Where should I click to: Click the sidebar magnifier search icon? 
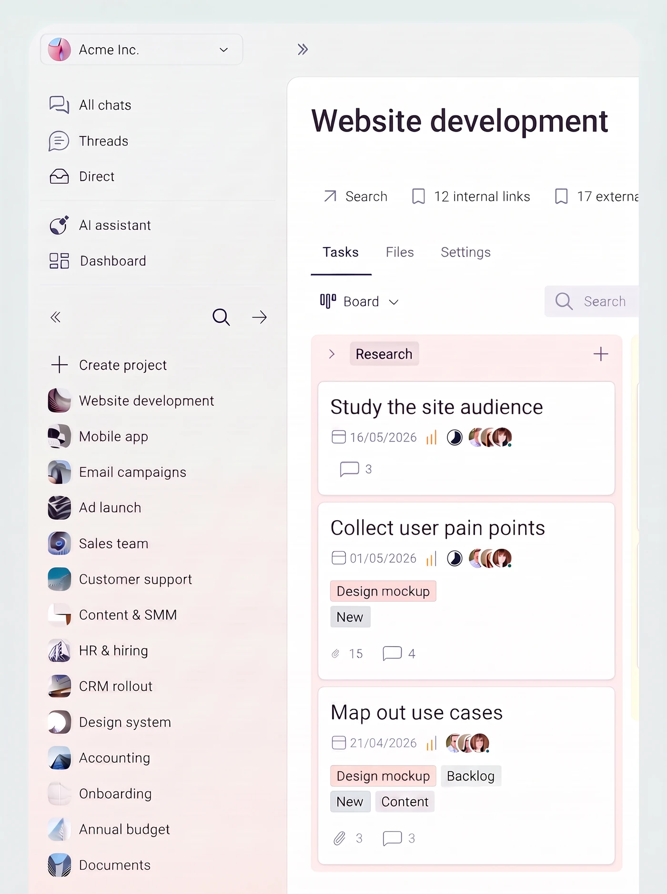(x=221, y=317)
